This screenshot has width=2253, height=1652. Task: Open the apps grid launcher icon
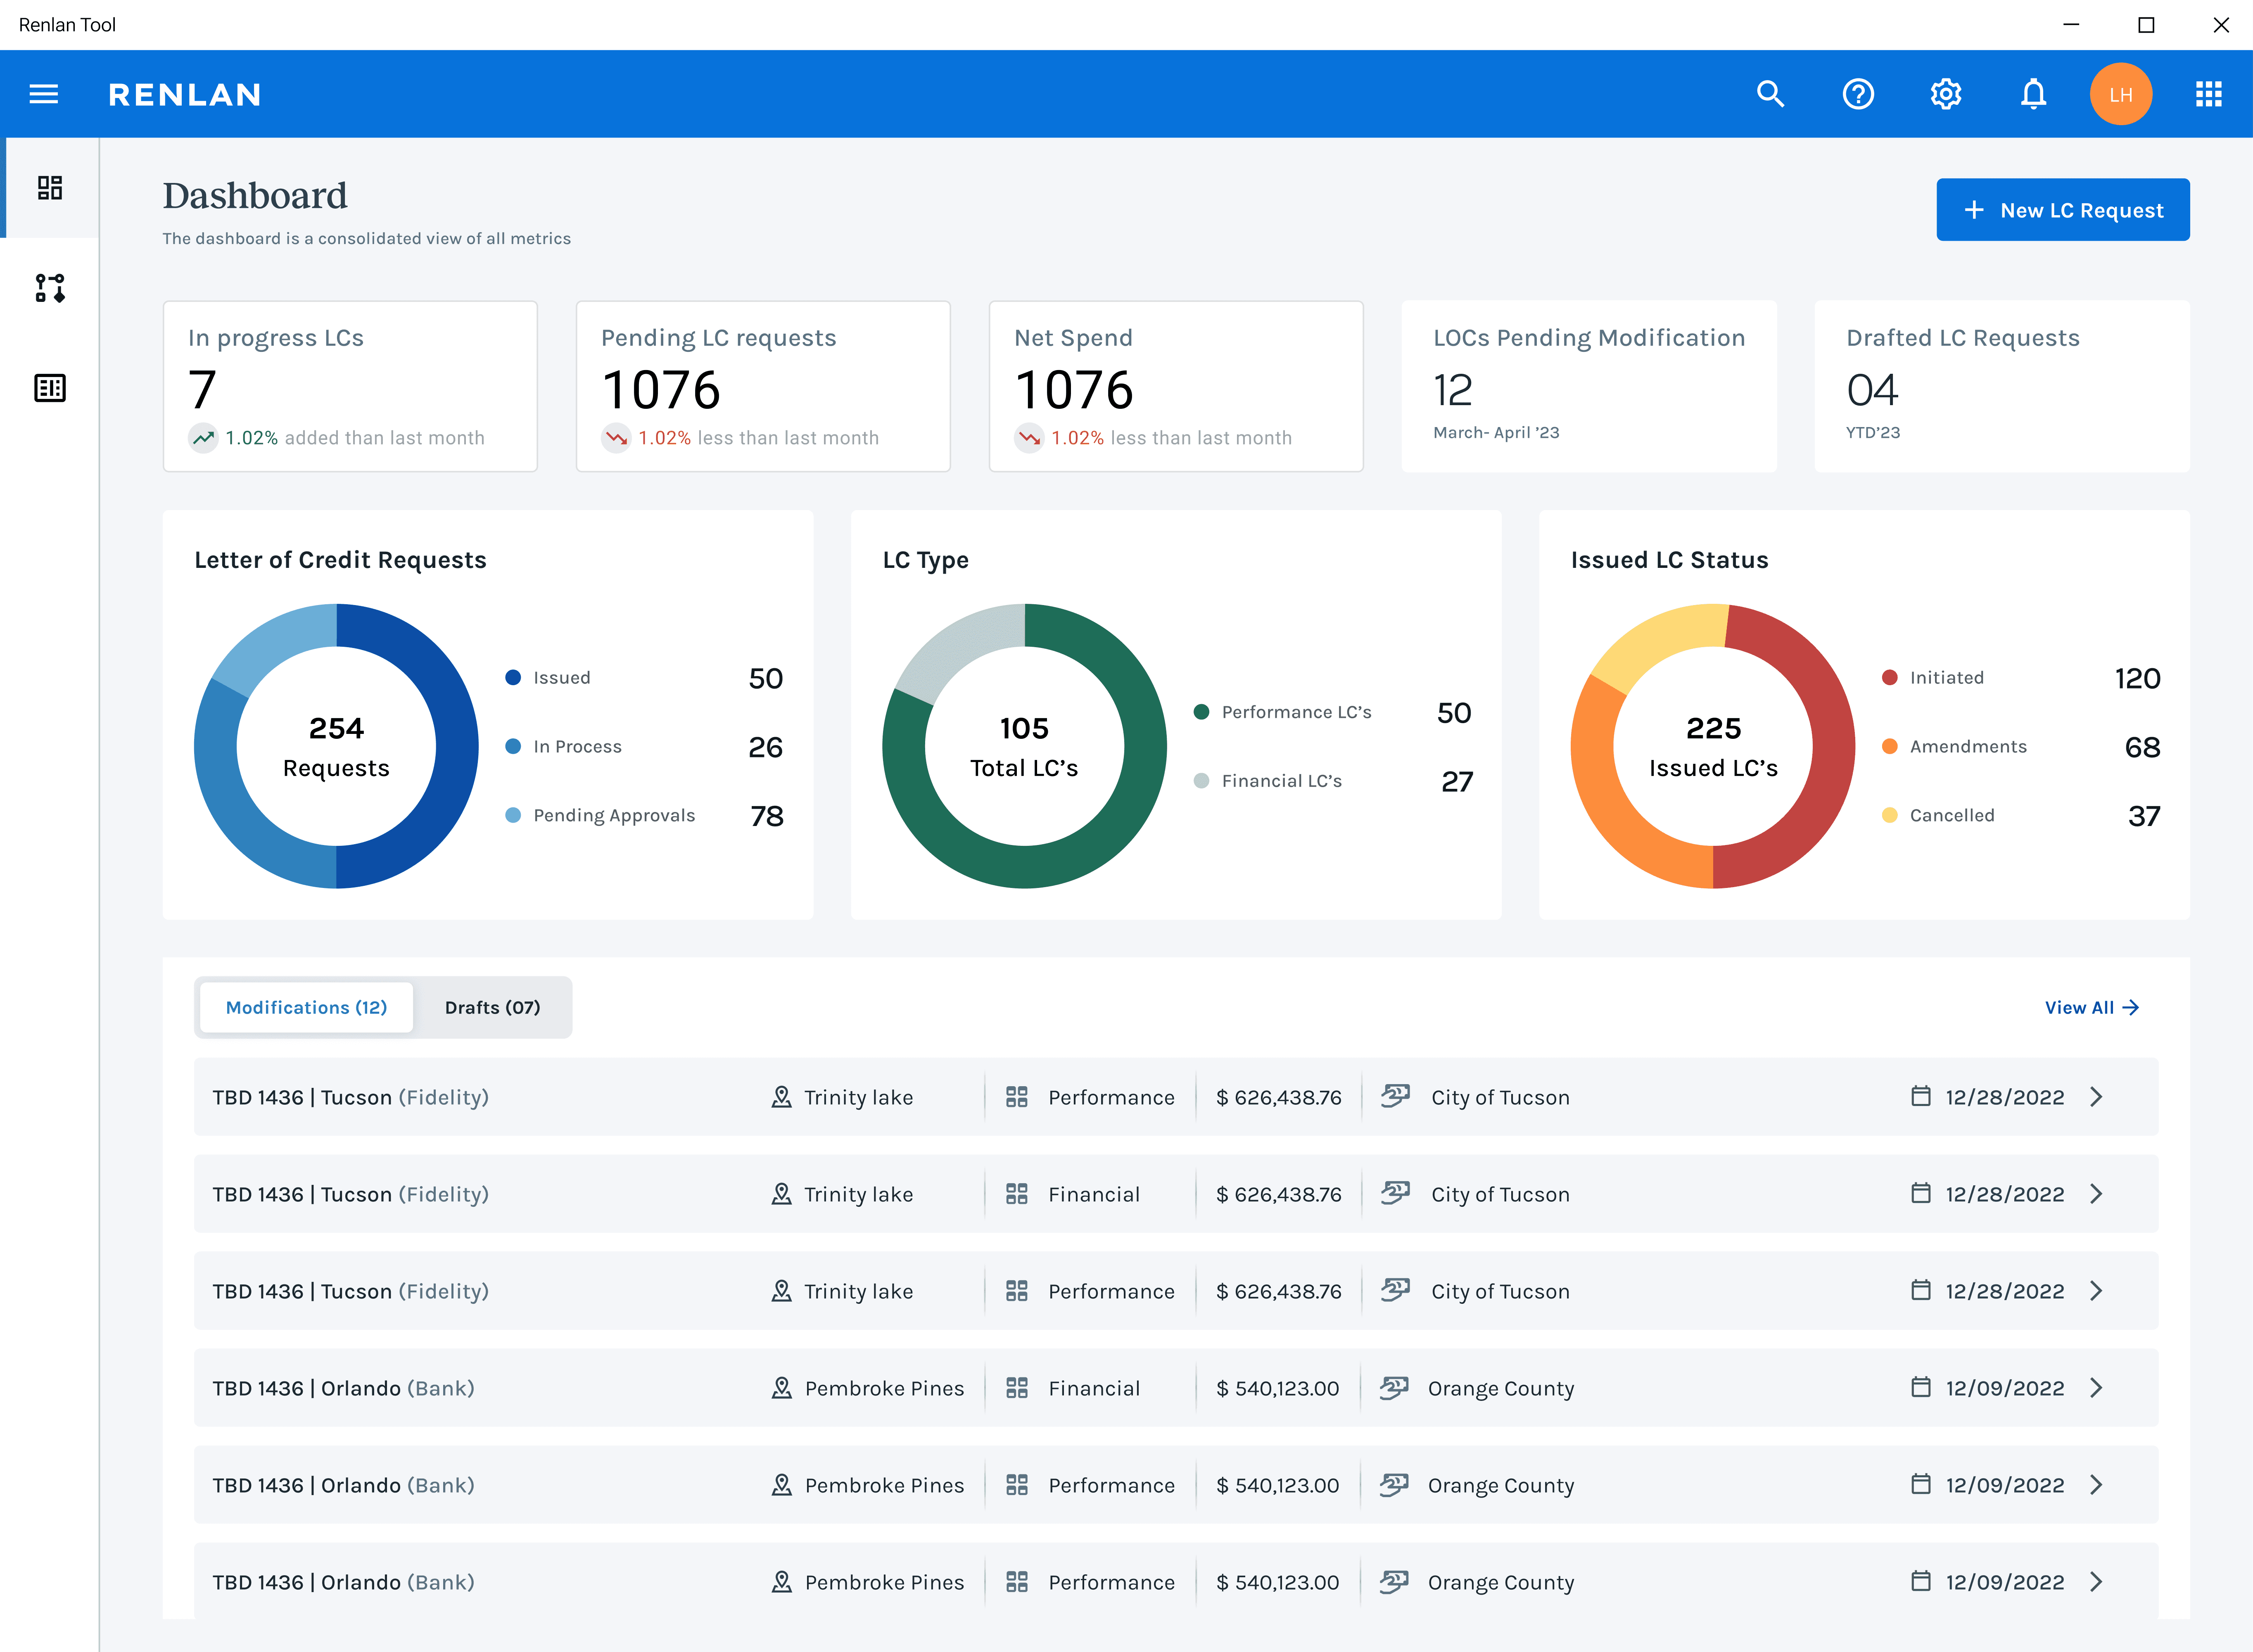[x=2208, y=94]
